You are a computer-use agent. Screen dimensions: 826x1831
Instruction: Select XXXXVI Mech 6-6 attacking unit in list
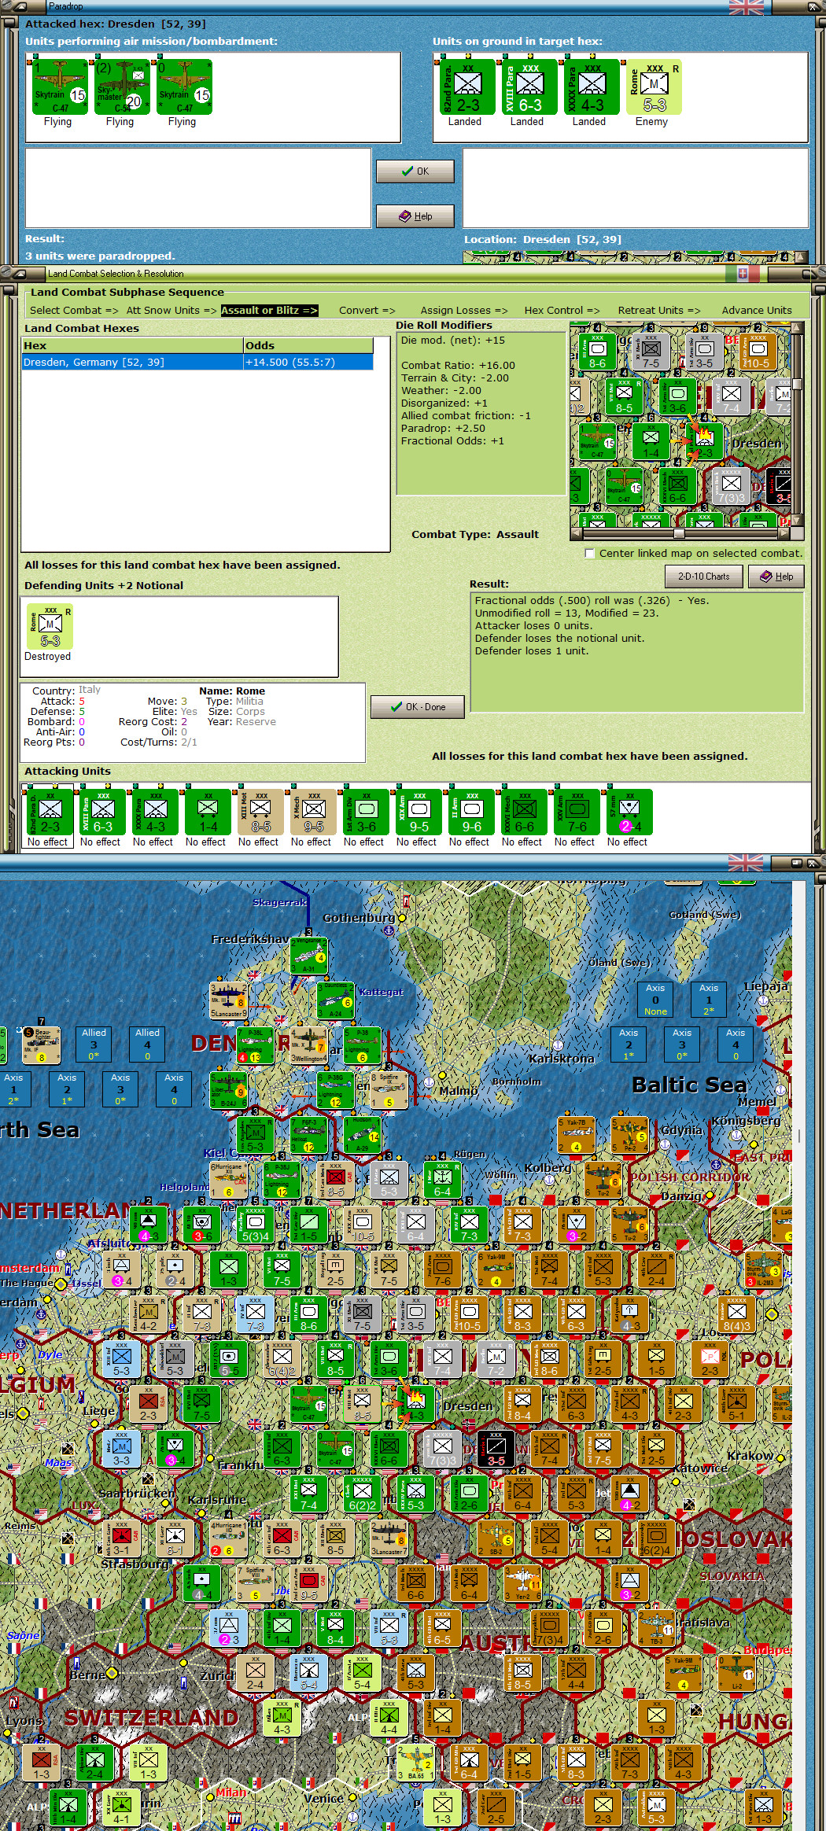pos(524,812)
